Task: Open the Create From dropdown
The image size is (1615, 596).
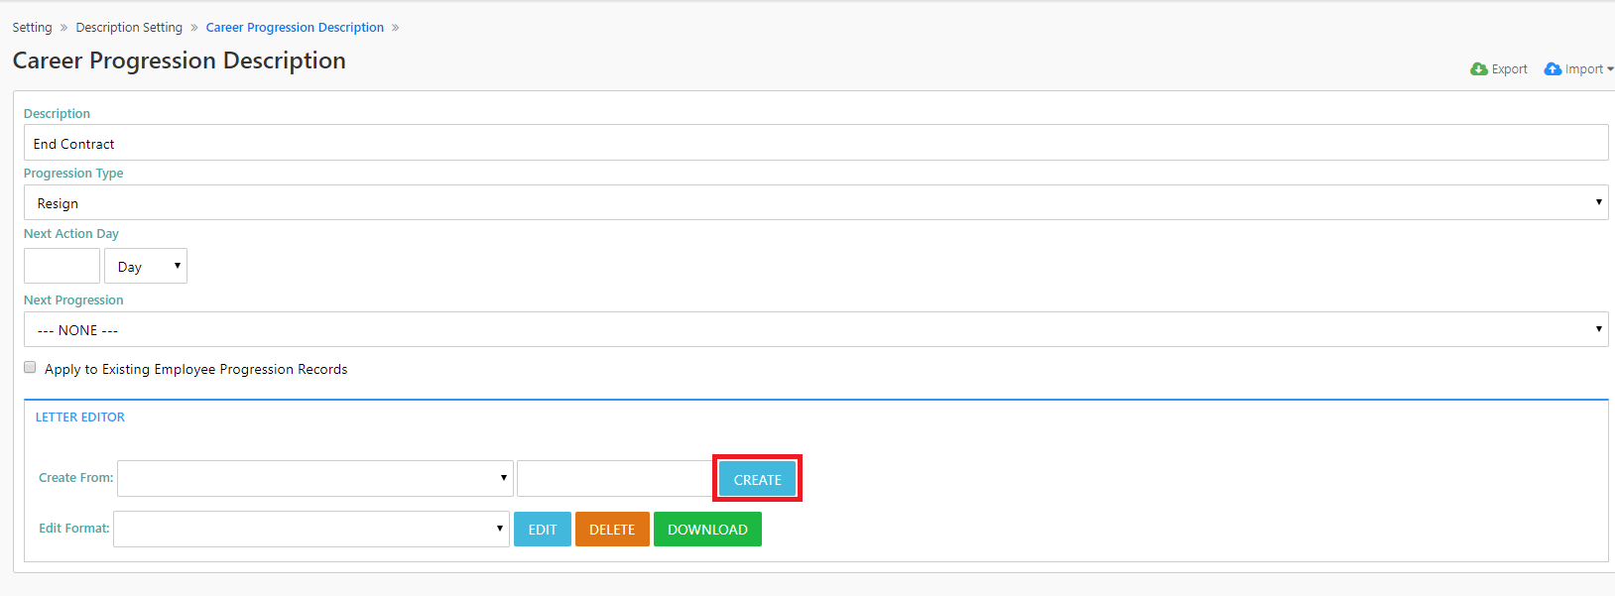Action: 315,478
